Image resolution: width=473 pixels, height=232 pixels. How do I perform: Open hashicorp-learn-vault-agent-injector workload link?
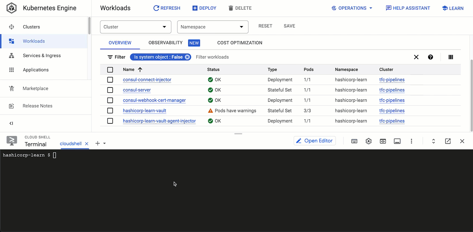coord(159,121)
